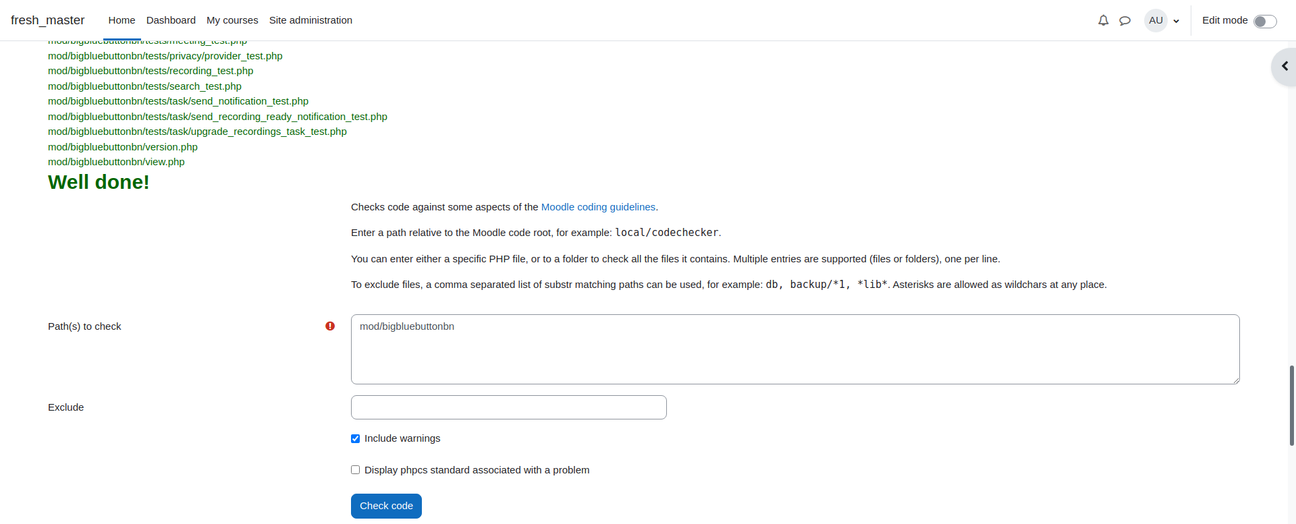Expand the user menu dropdown arrow

click(x=1177, y=21)
